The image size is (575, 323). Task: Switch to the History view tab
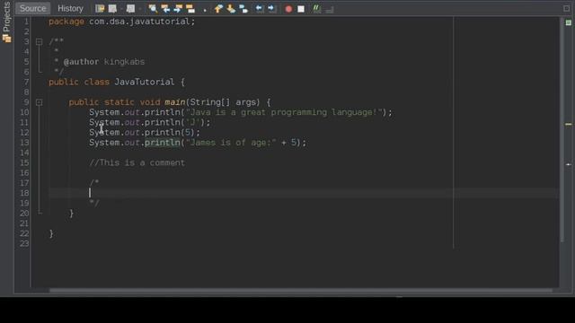70,8
